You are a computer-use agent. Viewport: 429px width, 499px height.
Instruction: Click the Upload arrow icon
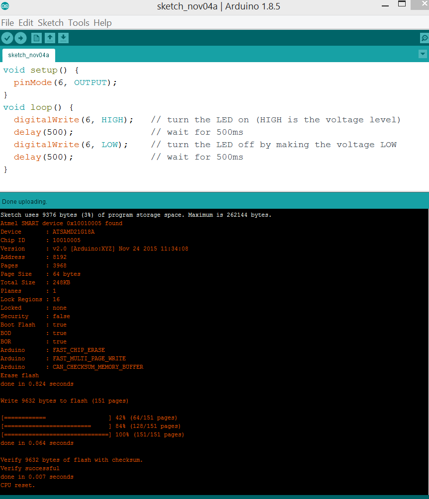click(20, 38)
